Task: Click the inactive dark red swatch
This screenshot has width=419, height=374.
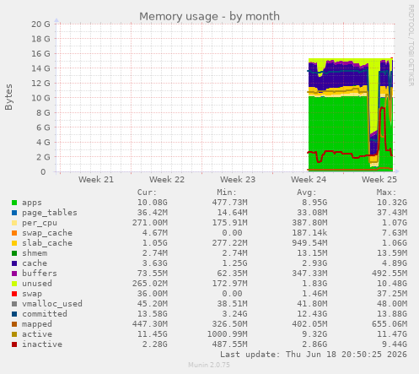Action: [x=14, y=344]
